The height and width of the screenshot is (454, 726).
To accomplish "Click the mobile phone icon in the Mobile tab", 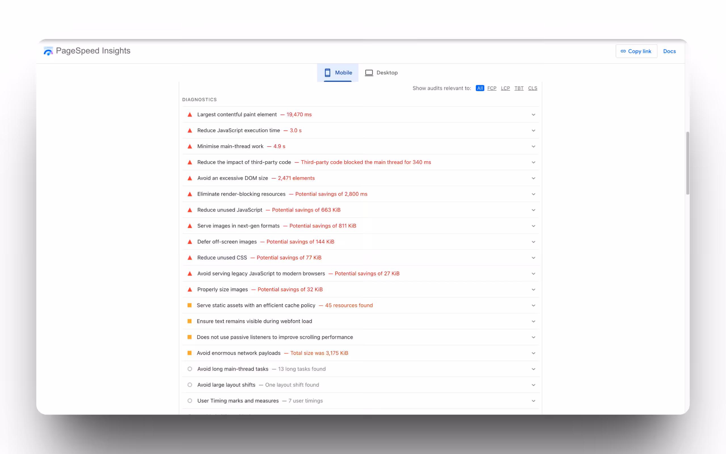I will pos(327,73).
